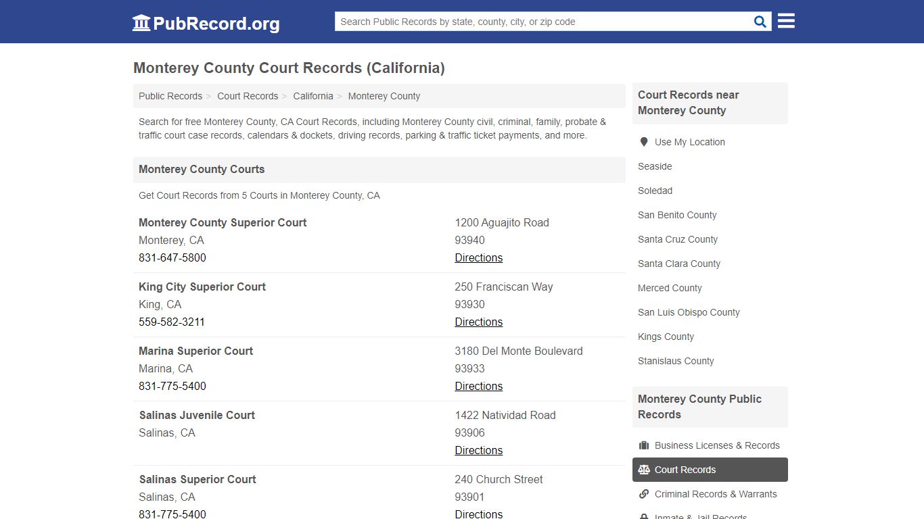This screenshot has width=924, height=519.
Task: Select Court Records sidebar item
Action: [710, 470]
